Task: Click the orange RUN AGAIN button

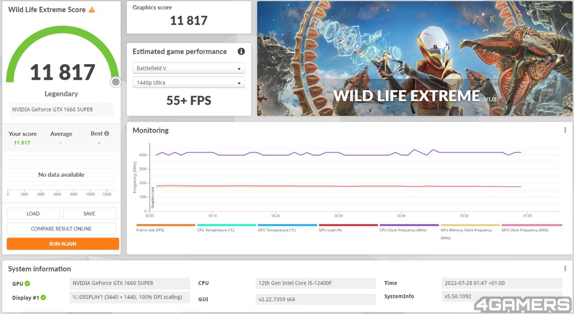Action: tap(63, 244)
